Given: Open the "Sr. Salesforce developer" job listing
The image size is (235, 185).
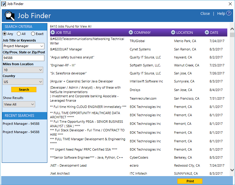Looking at the screenshot, I should 68,73.
